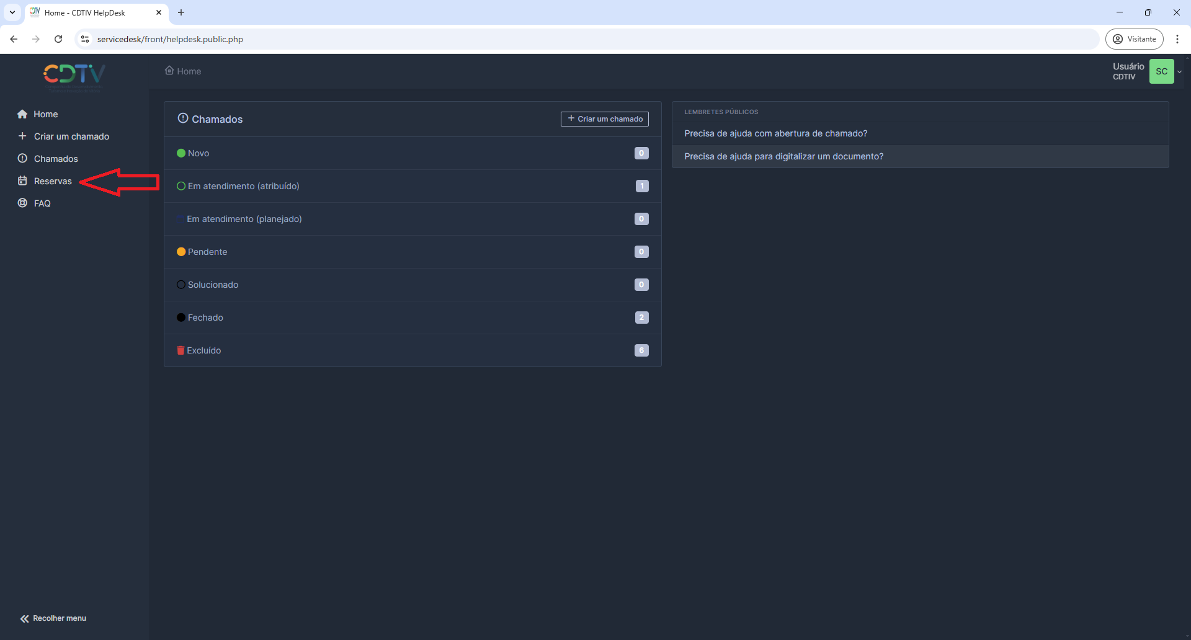Click the Home house icon in the sidebar
This screenshot has height=640, width=1191.
point(22,114)
